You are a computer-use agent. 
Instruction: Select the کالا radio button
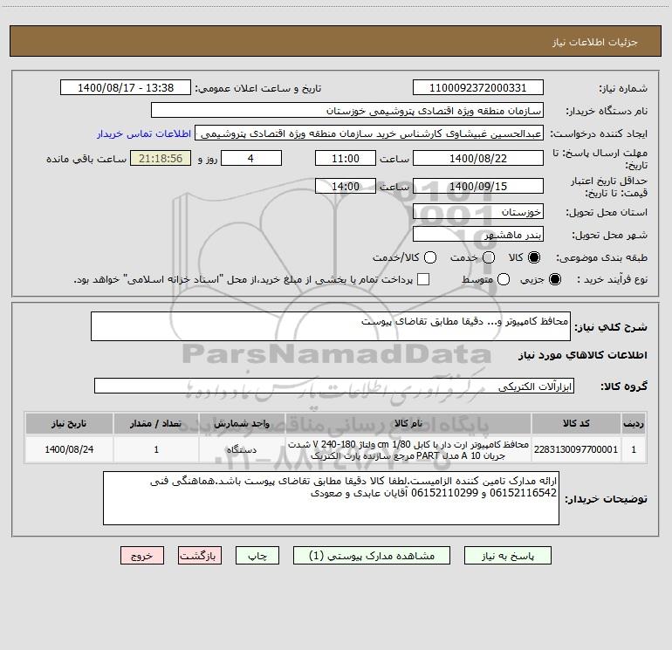tap(534, 257)
